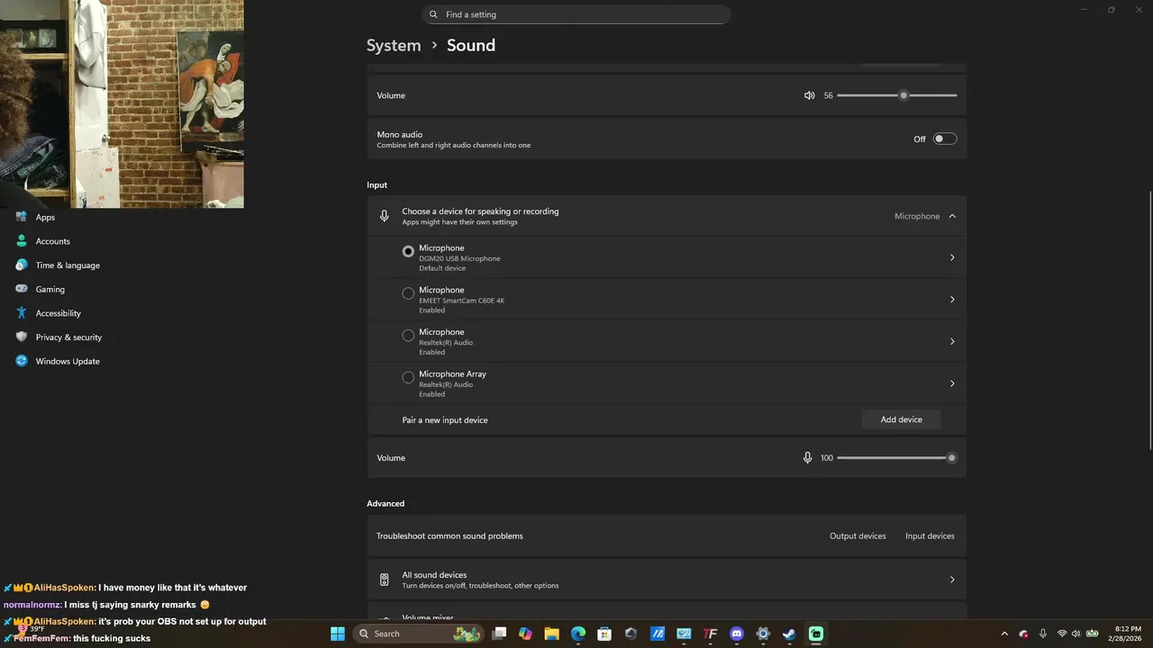
Task: Open File Explorer from the taskbar
Action: point(552,634)
